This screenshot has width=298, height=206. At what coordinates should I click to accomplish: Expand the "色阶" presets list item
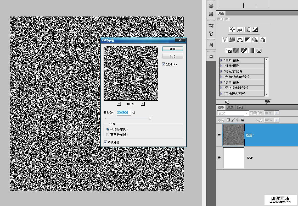point(221,60)
